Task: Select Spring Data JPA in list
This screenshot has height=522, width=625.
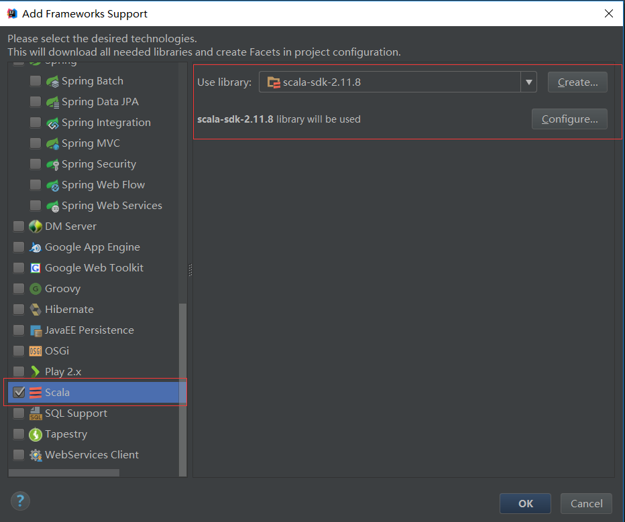Action: point(100,102)
